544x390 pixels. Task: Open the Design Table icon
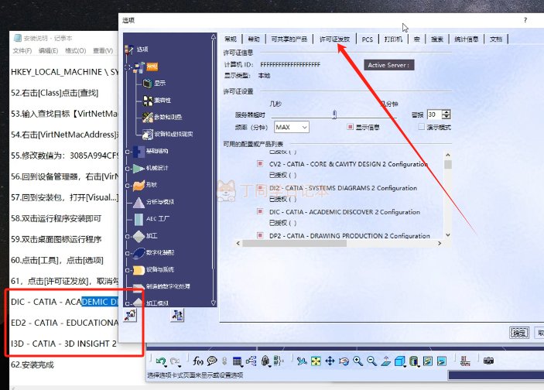pyautogui.click(x=237, y=361)
